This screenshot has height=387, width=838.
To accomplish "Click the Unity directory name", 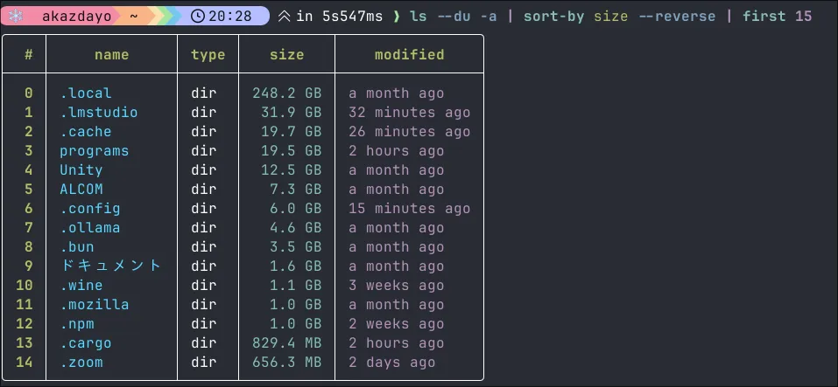I will point(81,170).
